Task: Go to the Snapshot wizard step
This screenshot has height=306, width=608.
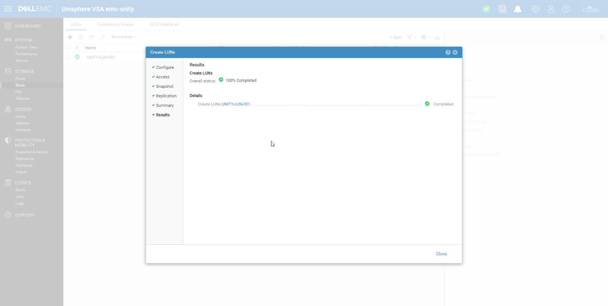Action: (165, 87)
